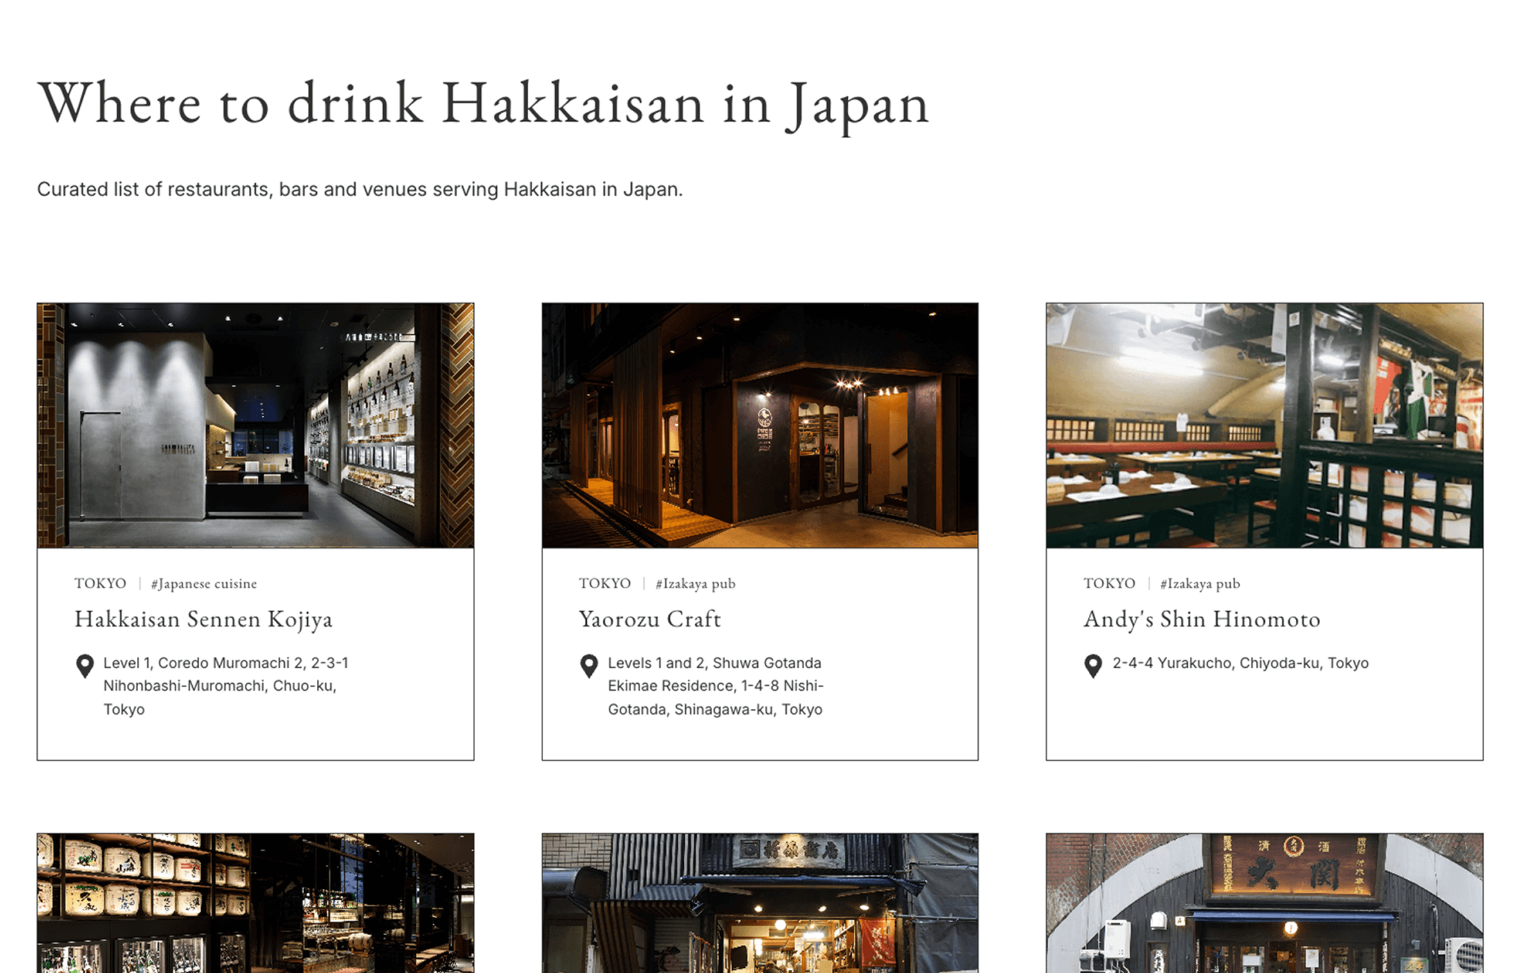Click the Yaorozu Craft exterior night photo
This screenshot has height=973, width=1522.
tap(760, 425)
